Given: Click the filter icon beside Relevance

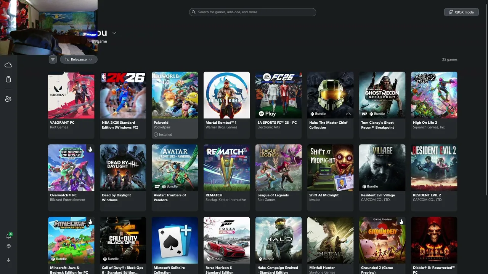Looking at the screenshot, I should (x=53, y=59).
